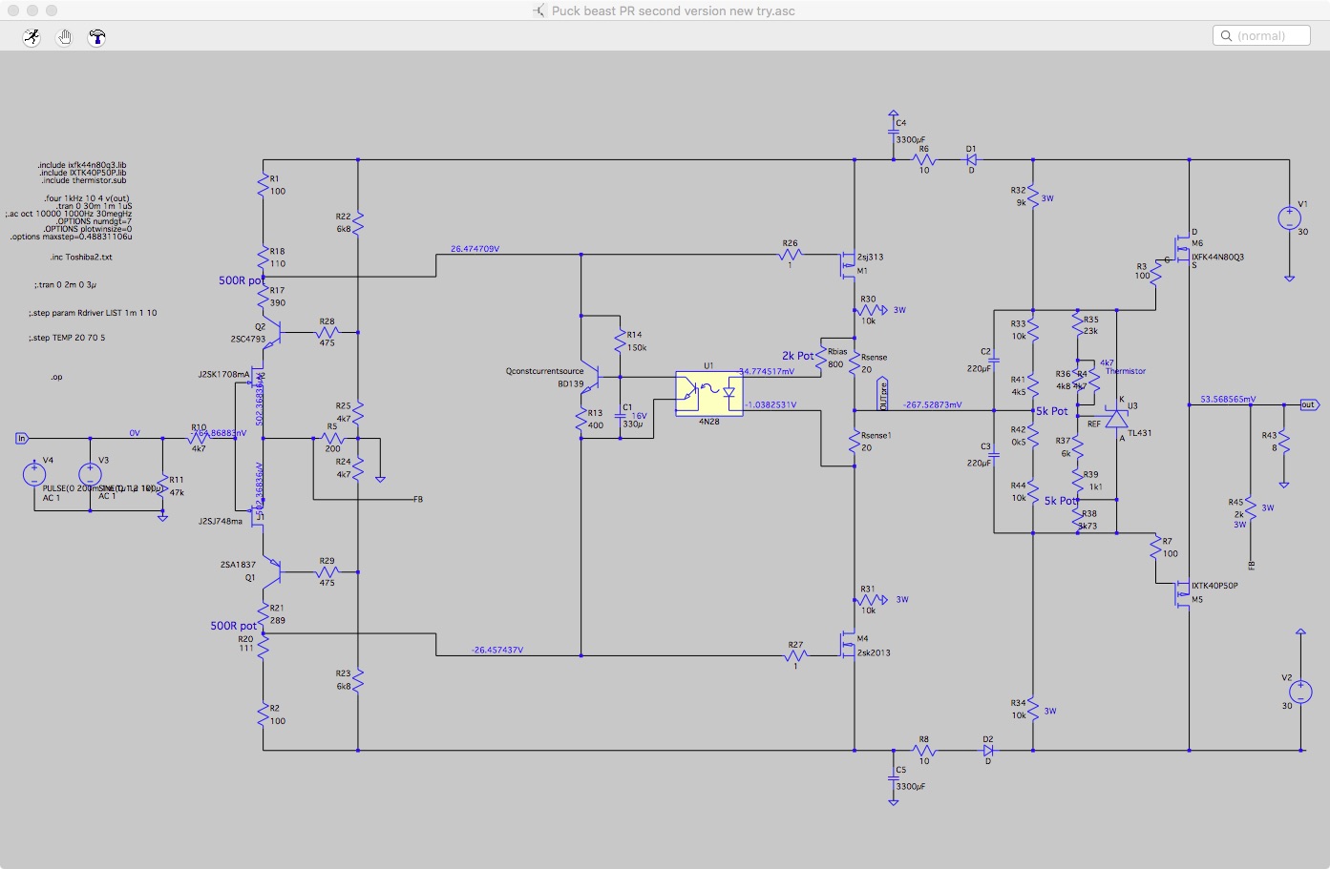1330x869 pixels.
Task: Click the ;.step param Rdriver LIST comment
Action: click(x=94, y=313)
